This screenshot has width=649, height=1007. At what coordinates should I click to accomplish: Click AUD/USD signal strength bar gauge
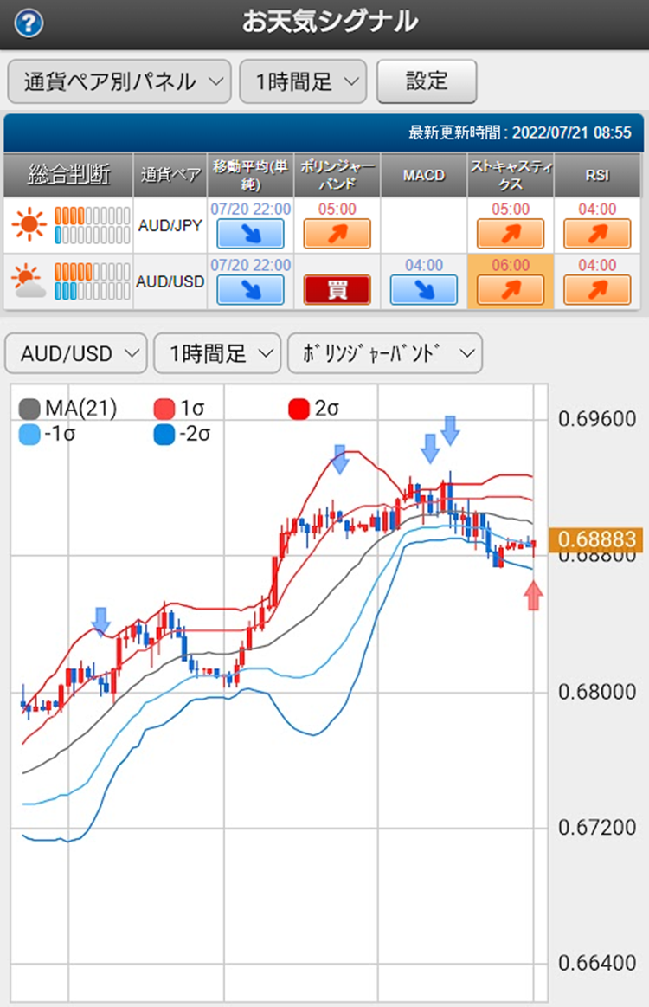click(x=92, y=281)
